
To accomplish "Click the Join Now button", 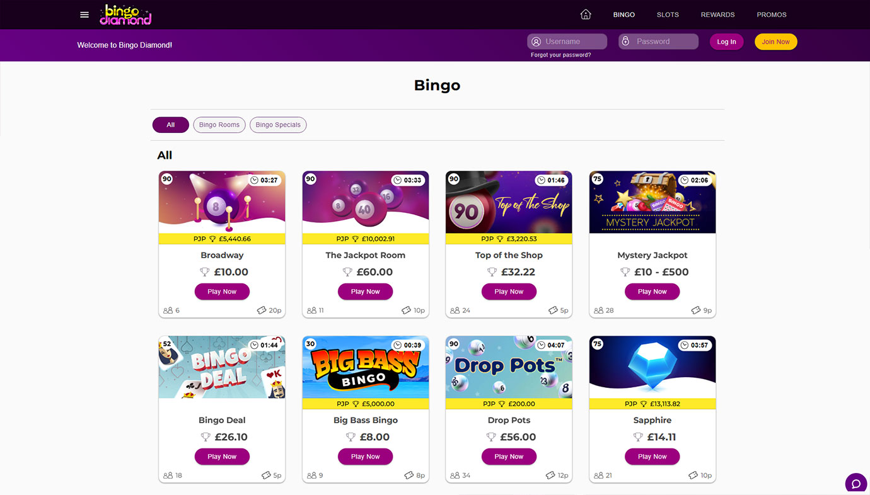I will (775, 41).
